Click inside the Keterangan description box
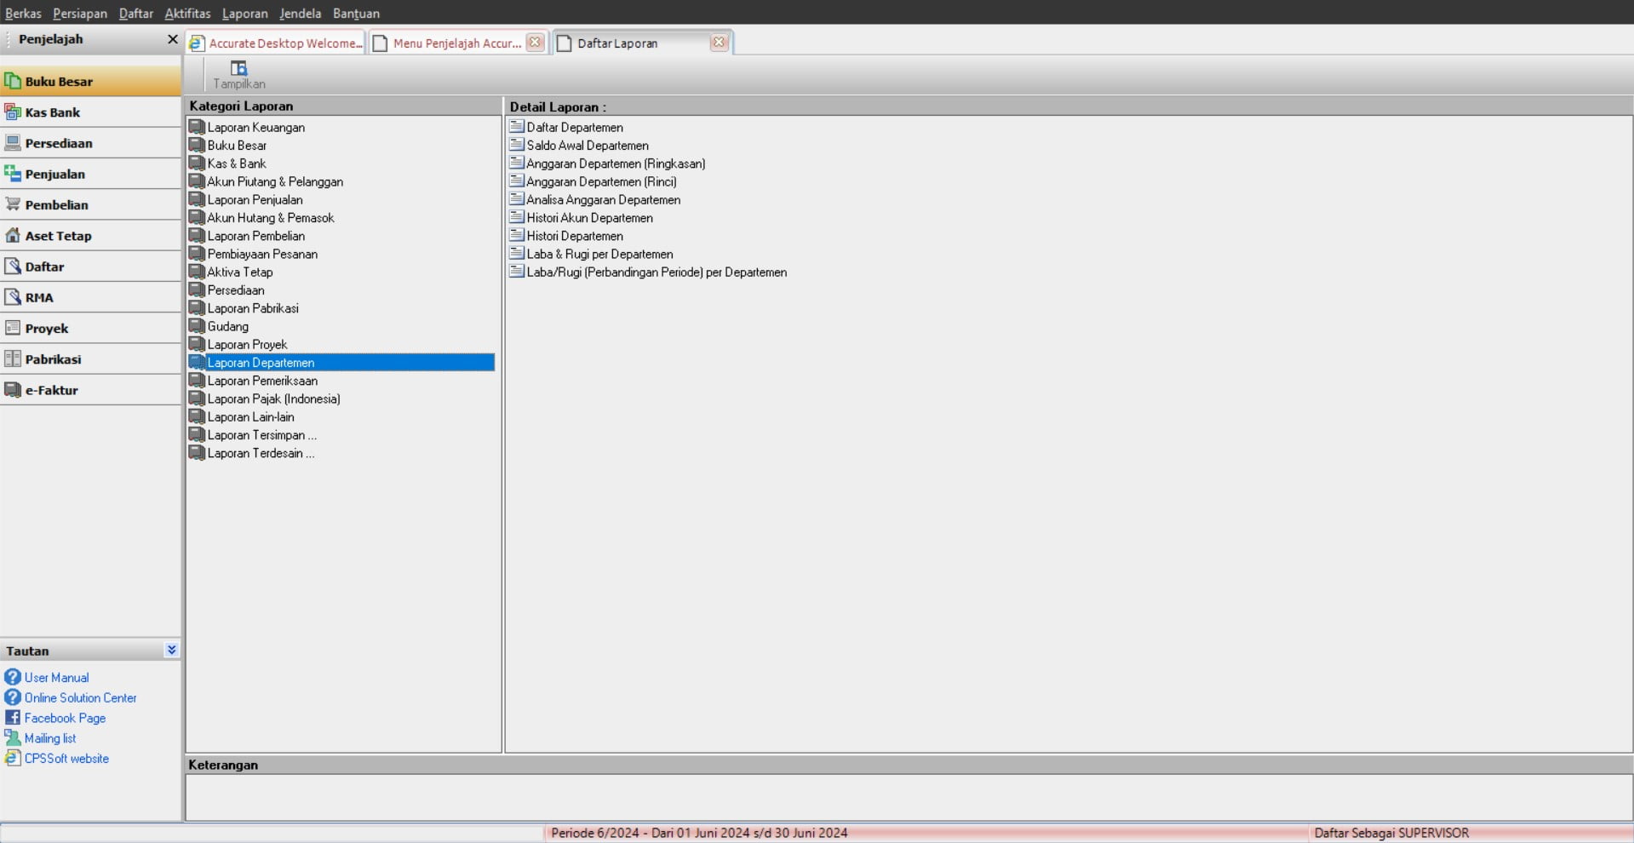Screen dimensions: 1634x843 click(908, 797)
